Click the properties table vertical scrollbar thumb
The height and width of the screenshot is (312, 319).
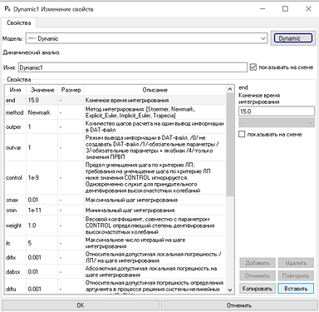229,145
